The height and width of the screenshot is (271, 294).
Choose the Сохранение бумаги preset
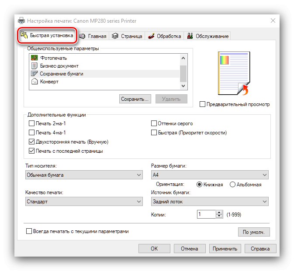(x=104, y=74)
